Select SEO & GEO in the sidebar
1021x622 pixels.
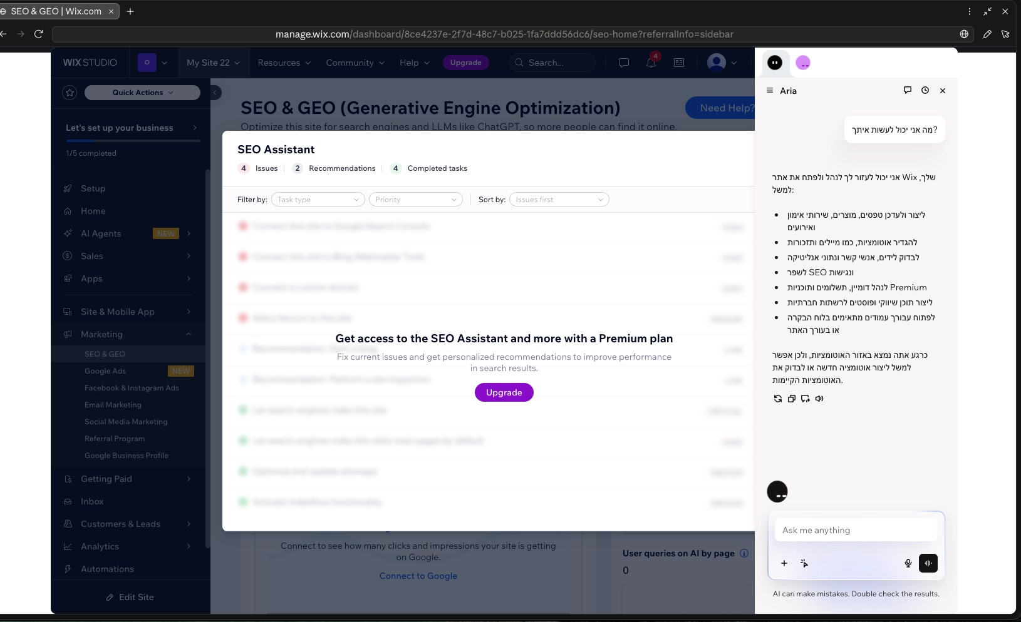128,354
